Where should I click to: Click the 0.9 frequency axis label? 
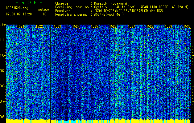3,71
